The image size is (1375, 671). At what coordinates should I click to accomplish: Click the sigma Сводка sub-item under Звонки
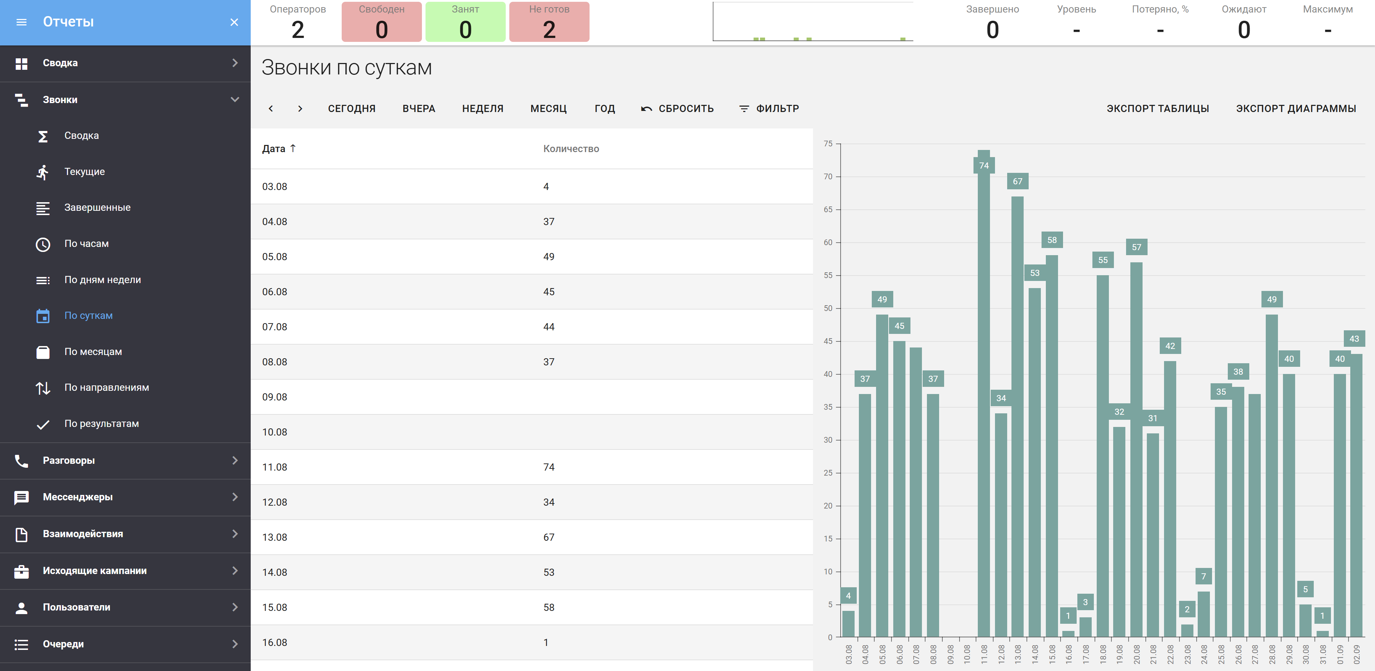click(81, 136)
